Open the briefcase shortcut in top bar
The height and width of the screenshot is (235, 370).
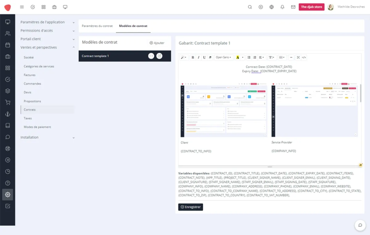click(x=54, y=7)
